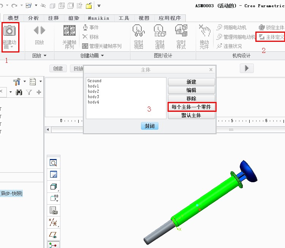
Task: Click the saved views manager icon
Action: pyautogui.click(x=54, y=210)
